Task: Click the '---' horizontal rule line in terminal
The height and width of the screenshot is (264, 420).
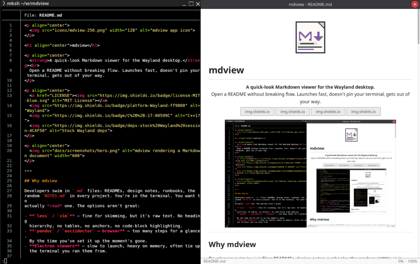Action: (28, 171)
